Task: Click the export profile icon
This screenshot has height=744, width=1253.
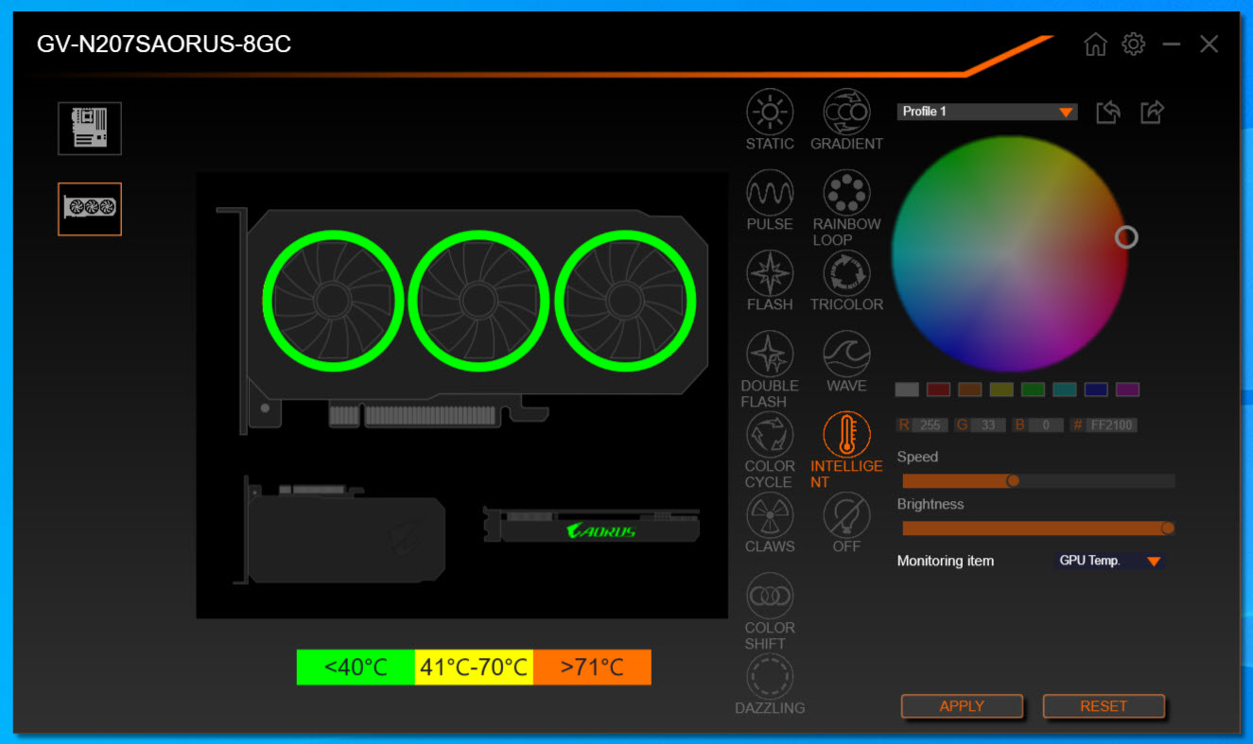Action: 1152,112
